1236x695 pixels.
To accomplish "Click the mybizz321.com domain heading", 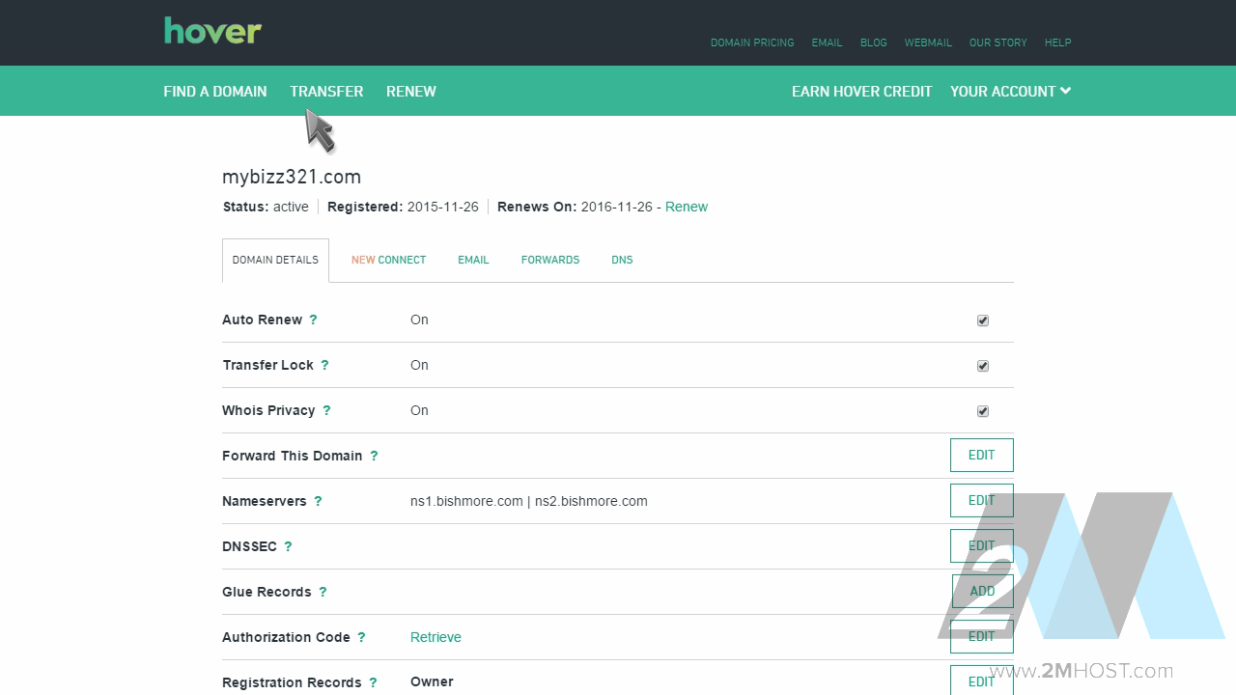I will (x=292, y=177).
